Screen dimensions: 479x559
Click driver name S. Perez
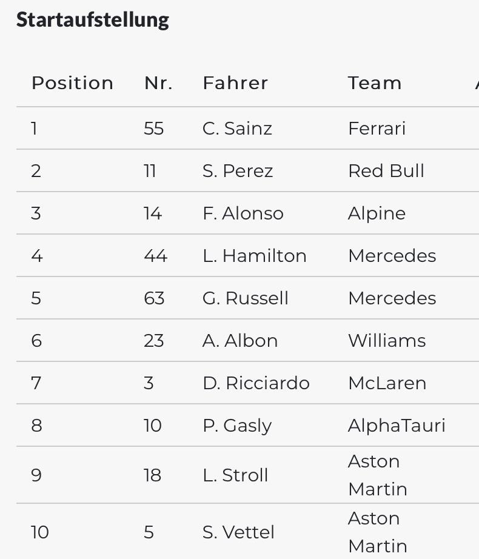[x=238, y=171]
